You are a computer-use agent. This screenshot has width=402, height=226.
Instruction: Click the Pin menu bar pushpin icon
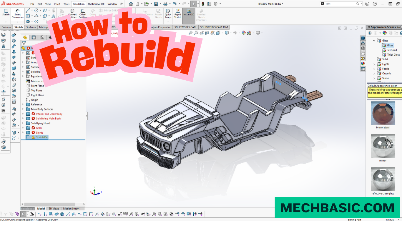(122, 4)
